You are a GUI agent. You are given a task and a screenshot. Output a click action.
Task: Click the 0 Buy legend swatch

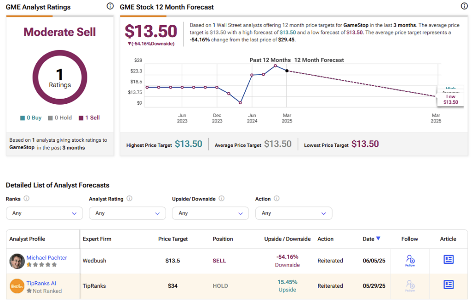[22, 118]
